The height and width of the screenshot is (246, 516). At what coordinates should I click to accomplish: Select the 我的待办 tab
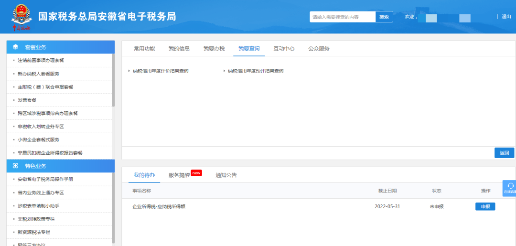[144, 175]
